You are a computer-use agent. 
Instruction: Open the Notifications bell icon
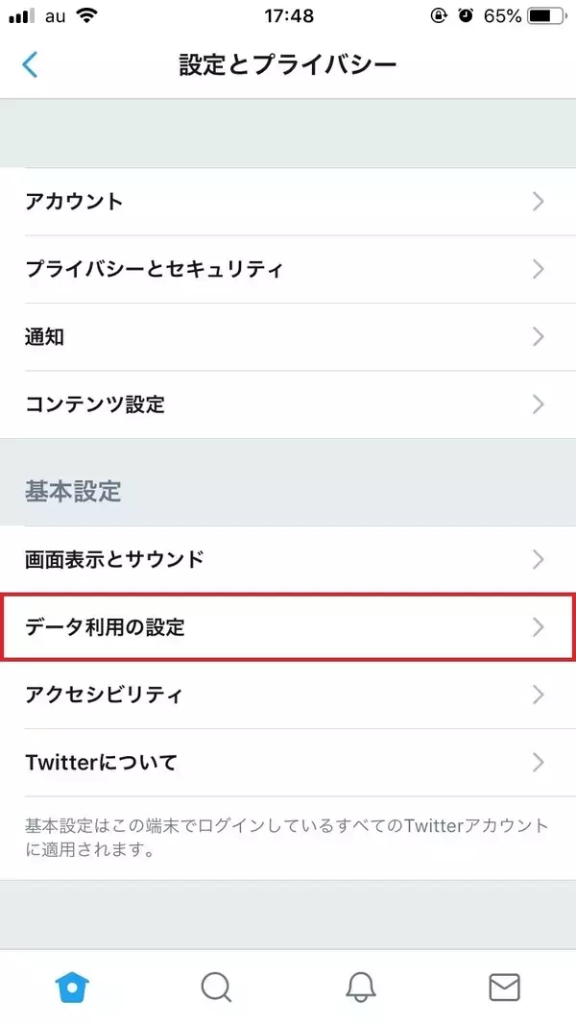(x=360, y=987)
